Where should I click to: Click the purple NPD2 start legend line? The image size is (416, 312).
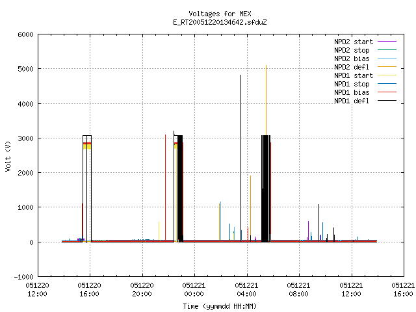point(387,42)
